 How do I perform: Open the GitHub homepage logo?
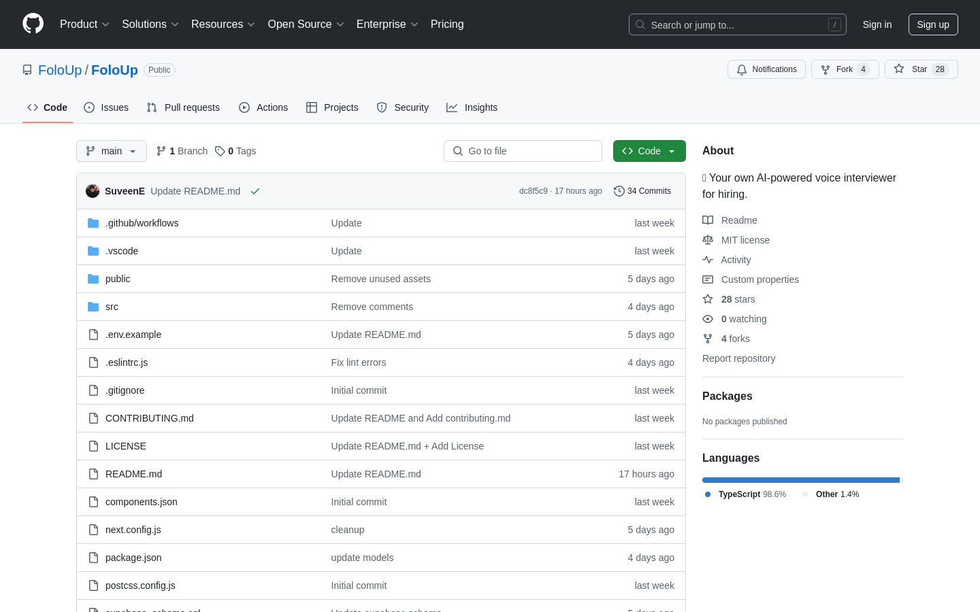tap(33, 24)
